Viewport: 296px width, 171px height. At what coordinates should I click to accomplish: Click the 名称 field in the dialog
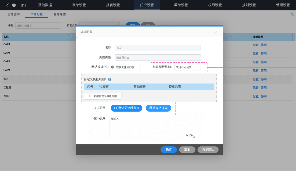tap(158, 48)
